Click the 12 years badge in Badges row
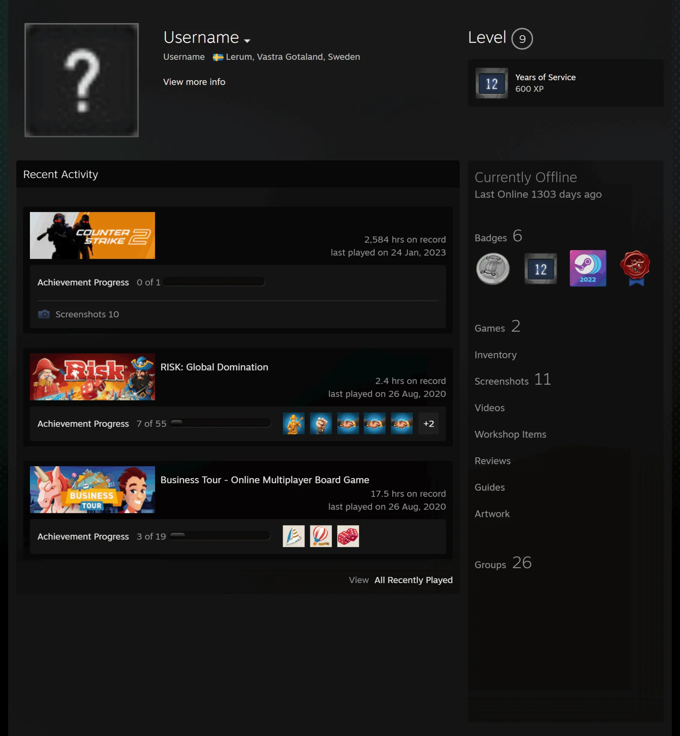Screen dimensions: 680x736 click(540, 269)
